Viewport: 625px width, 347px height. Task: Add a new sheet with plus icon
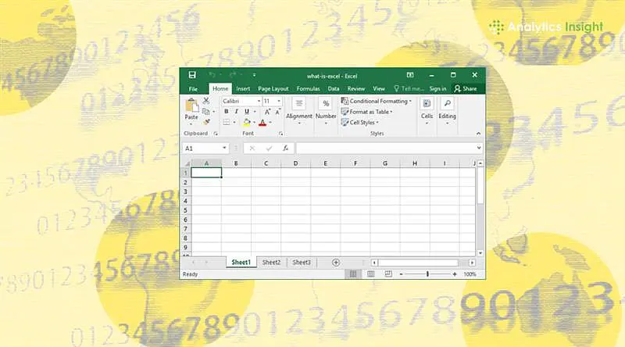[336, 263]
